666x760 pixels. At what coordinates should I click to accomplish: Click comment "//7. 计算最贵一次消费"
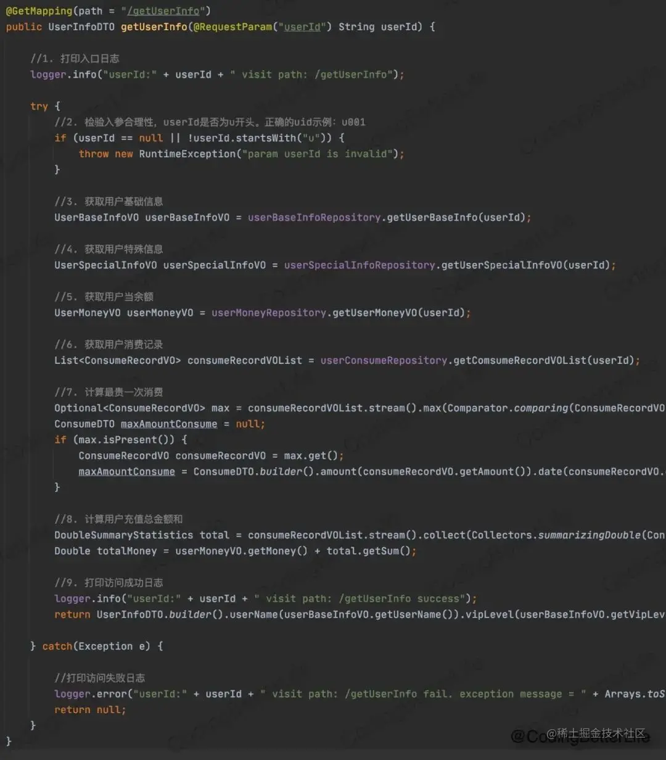pos(109,392)
